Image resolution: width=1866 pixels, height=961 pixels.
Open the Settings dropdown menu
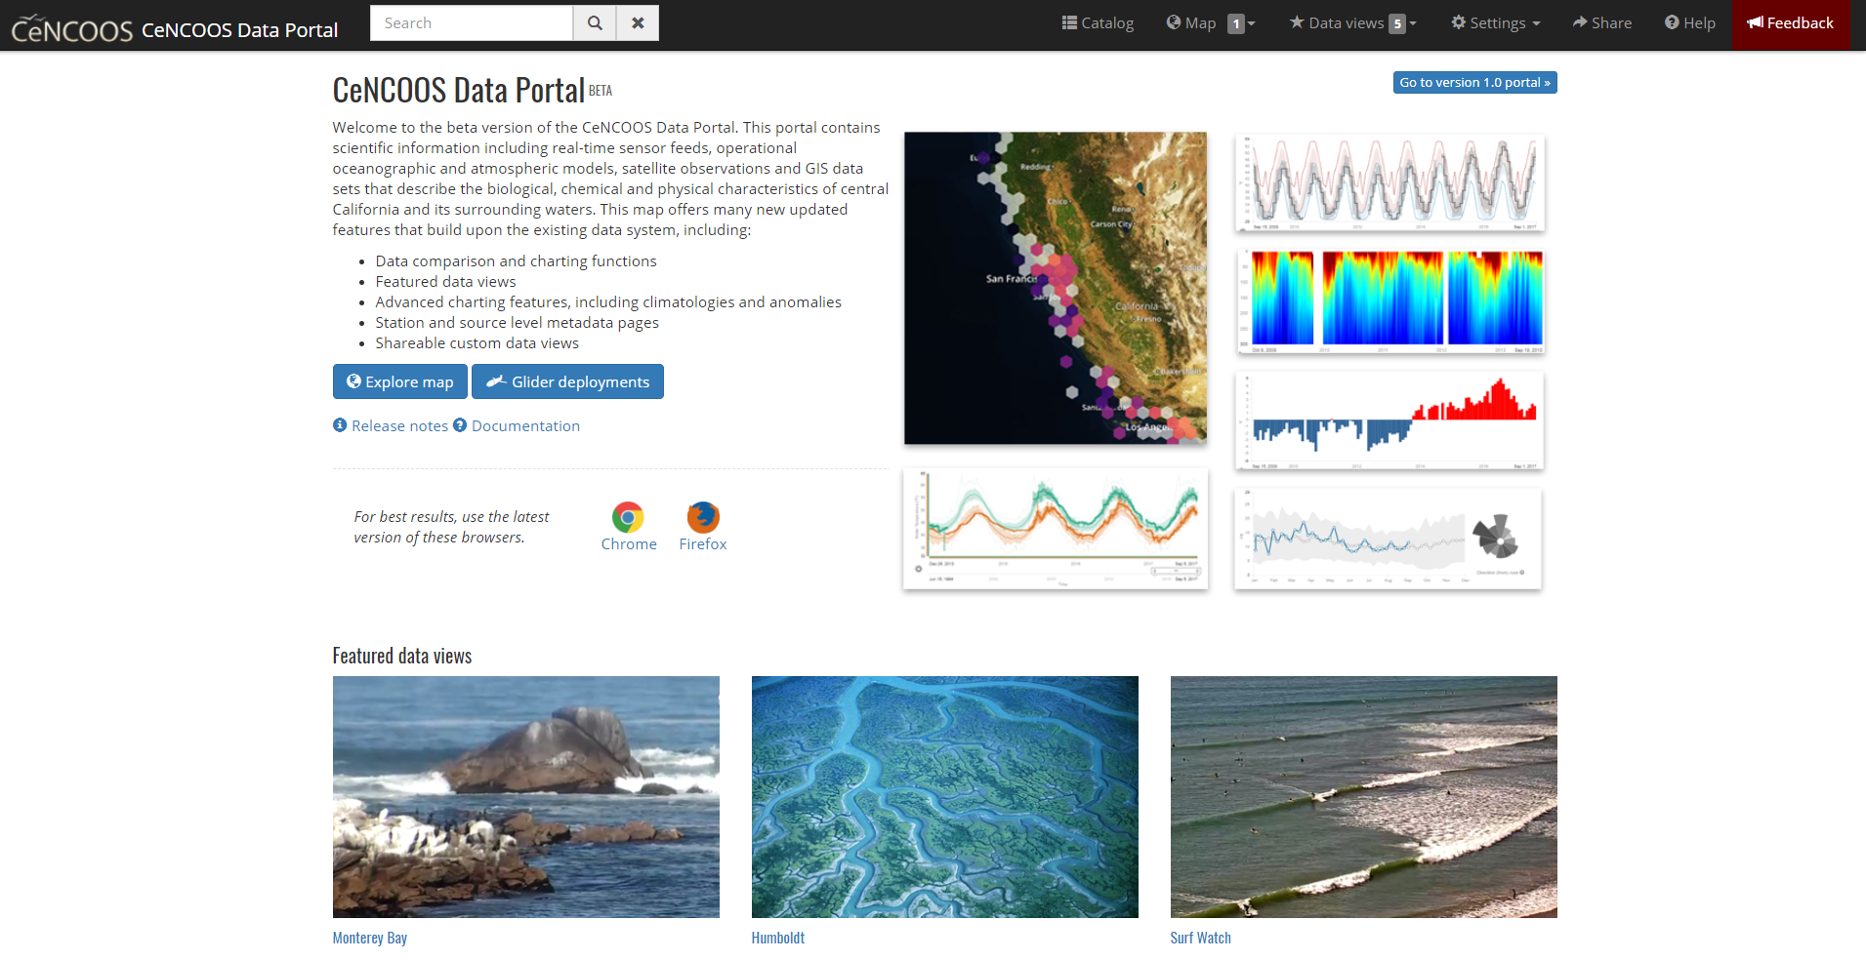pos(1495,23)
